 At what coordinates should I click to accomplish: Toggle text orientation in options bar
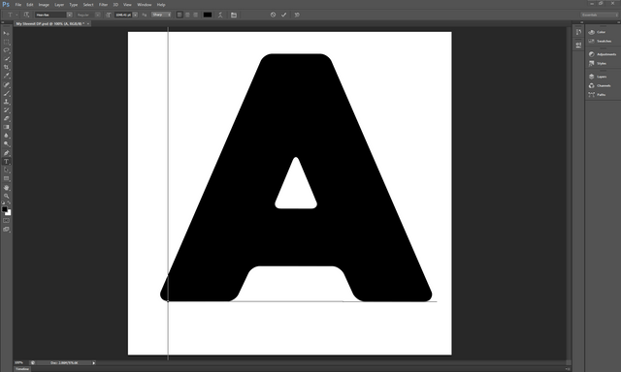26,15
